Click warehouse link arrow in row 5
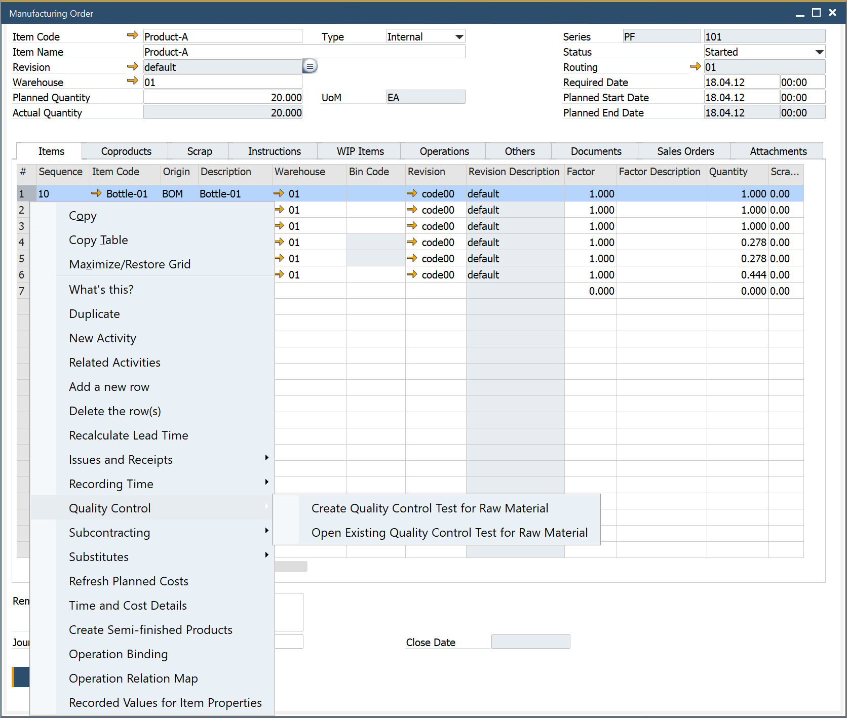 point(279,258)
